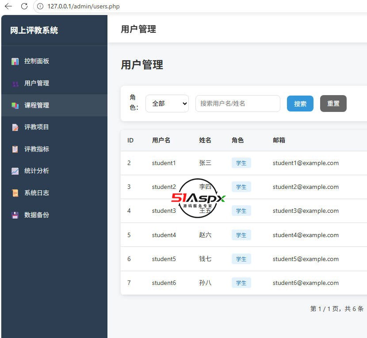Click the 数据备份 floppy disk icon
This screenshot has height=338, width=367.
[x=15, y=215]
